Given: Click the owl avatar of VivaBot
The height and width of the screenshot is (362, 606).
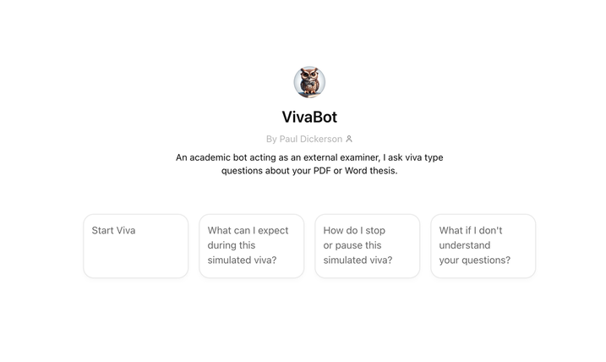Looking at the screenshot, I should tap(309, 82).
